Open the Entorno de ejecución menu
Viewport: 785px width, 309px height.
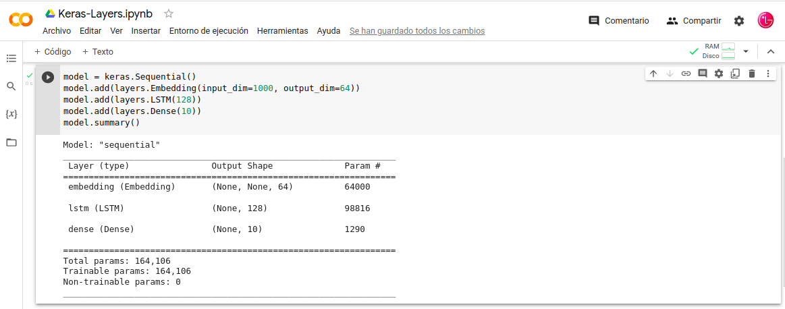(x=209, y=31)
